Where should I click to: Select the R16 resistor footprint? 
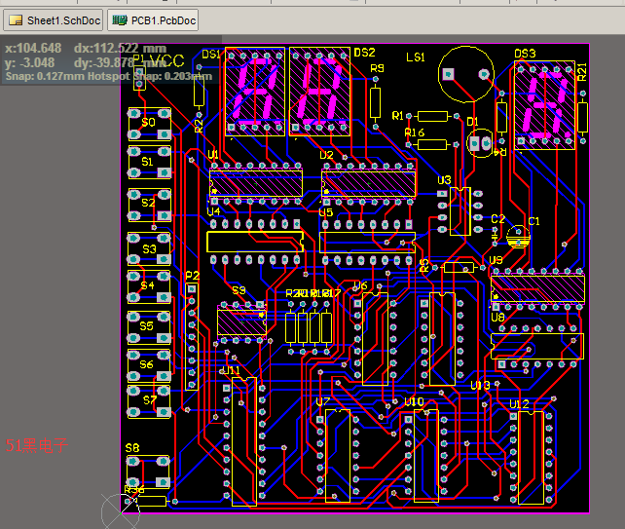click(x=432, y=144)
